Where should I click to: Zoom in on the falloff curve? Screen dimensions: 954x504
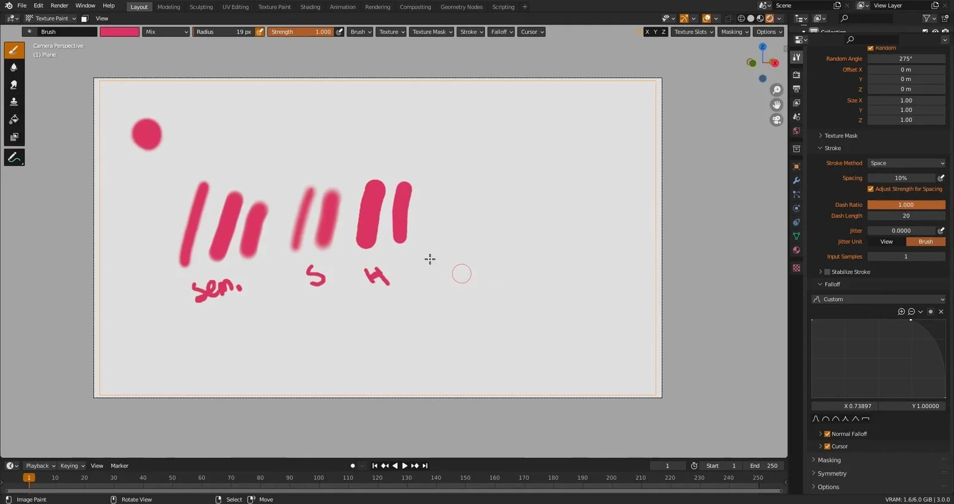[902, 312]
